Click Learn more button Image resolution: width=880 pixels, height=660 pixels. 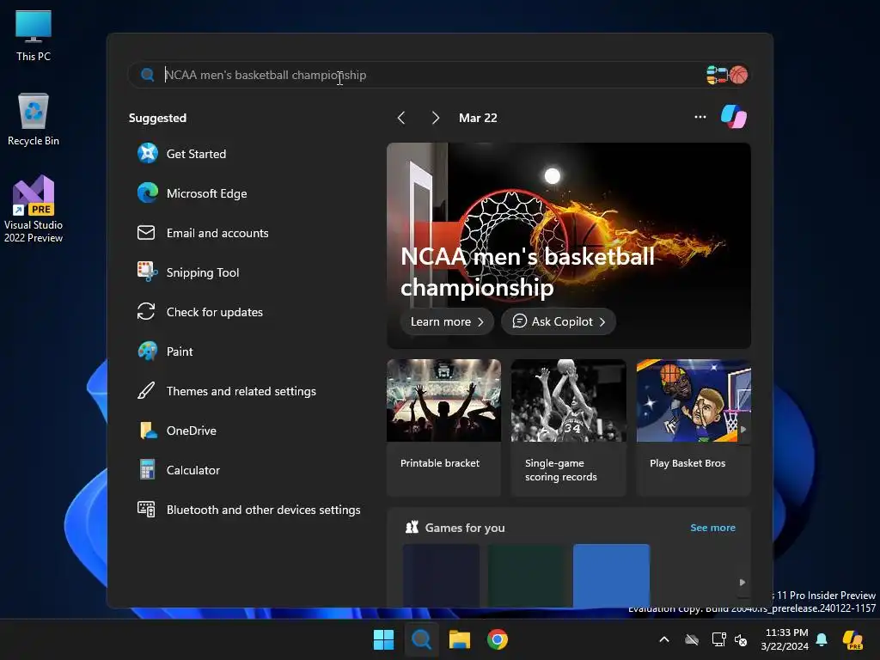[447, 321]
